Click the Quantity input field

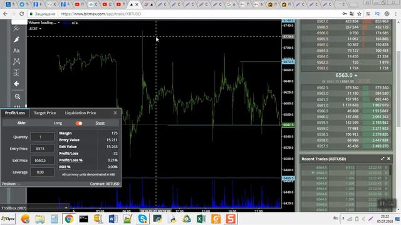coord(42,137)
